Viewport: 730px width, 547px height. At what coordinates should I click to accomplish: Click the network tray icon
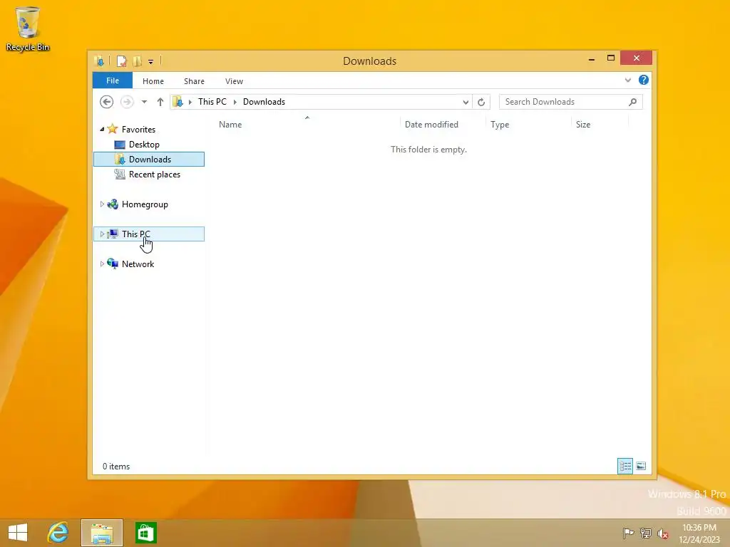pos(646,533)
